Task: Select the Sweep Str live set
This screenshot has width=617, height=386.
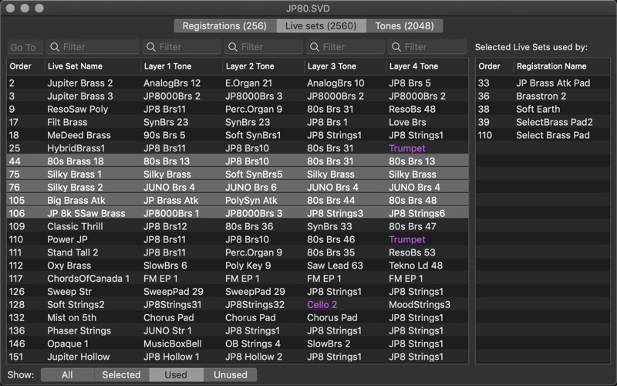Action: (x=238, y=292)
